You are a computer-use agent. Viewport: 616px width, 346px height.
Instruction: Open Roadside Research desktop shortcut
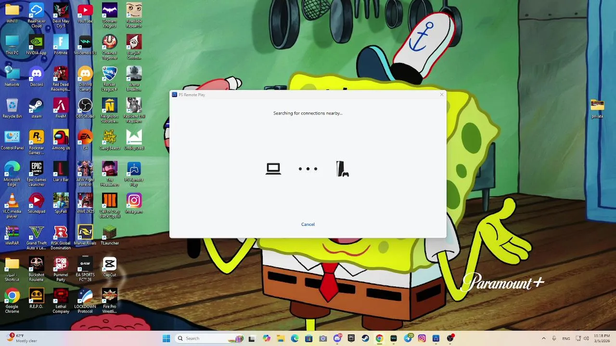134,15
